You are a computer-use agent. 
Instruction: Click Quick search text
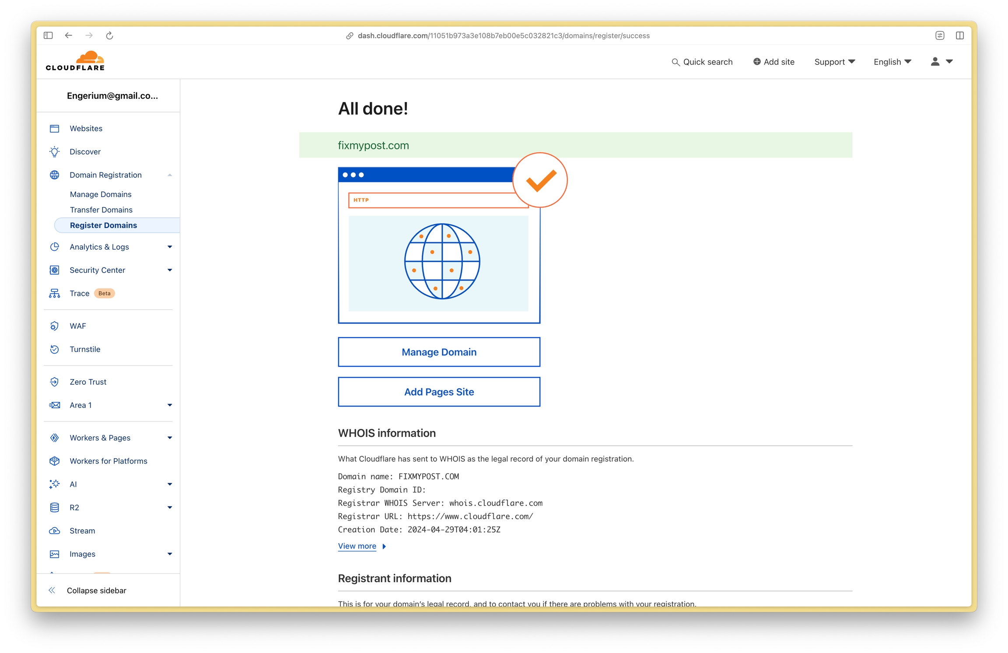[708, 62]
